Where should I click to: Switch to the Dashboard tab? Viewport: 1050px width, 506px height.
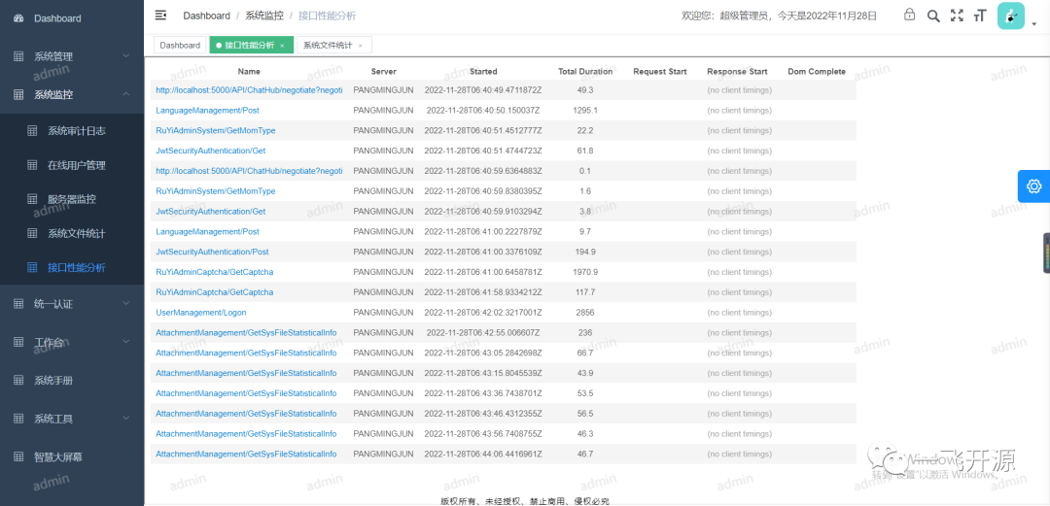click(180, 45)
